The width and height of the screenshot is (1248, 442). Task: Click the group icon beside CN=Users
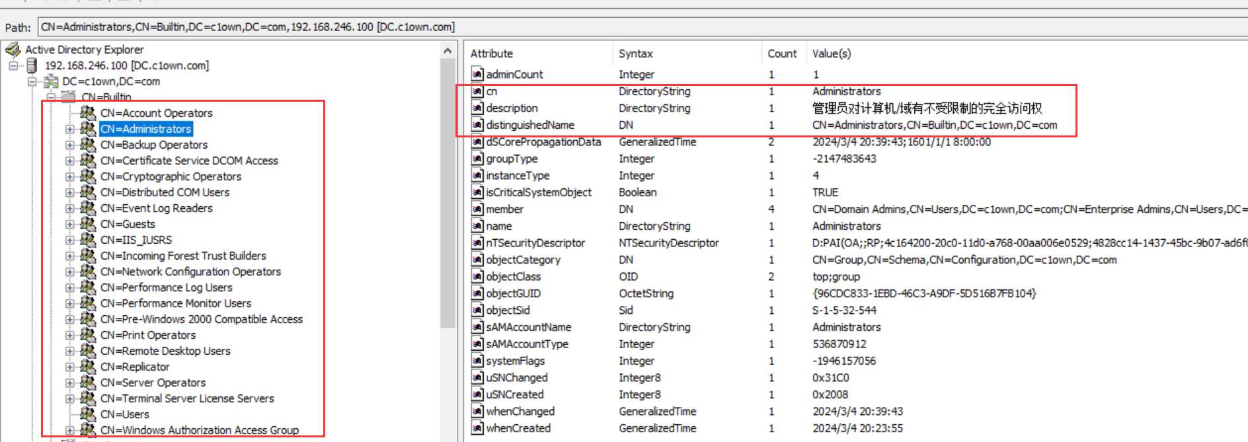pos(88,414)
